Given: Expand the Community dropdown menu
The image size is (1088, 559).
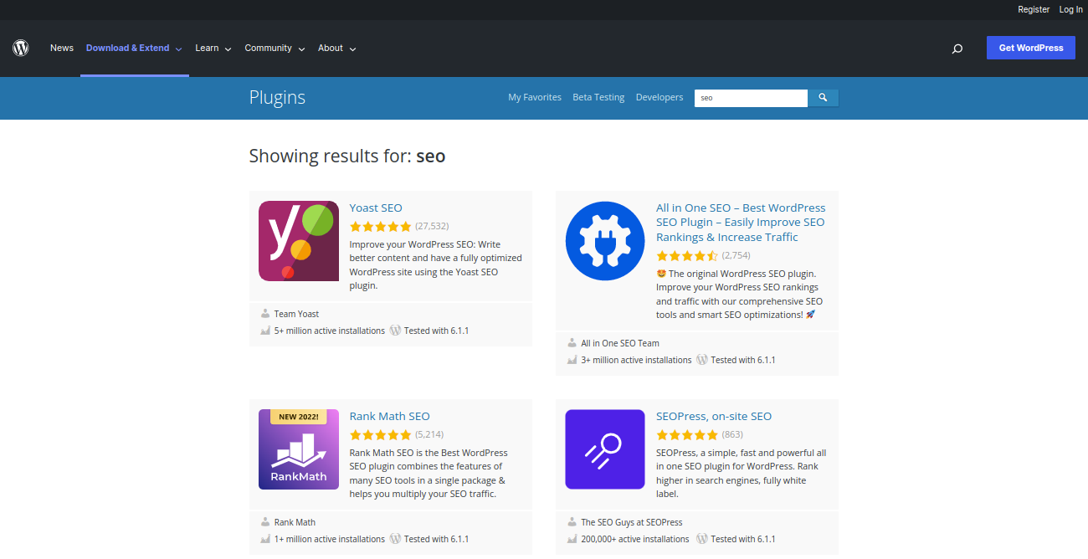Looking at the screenshot, I should [x=275, y=49].
